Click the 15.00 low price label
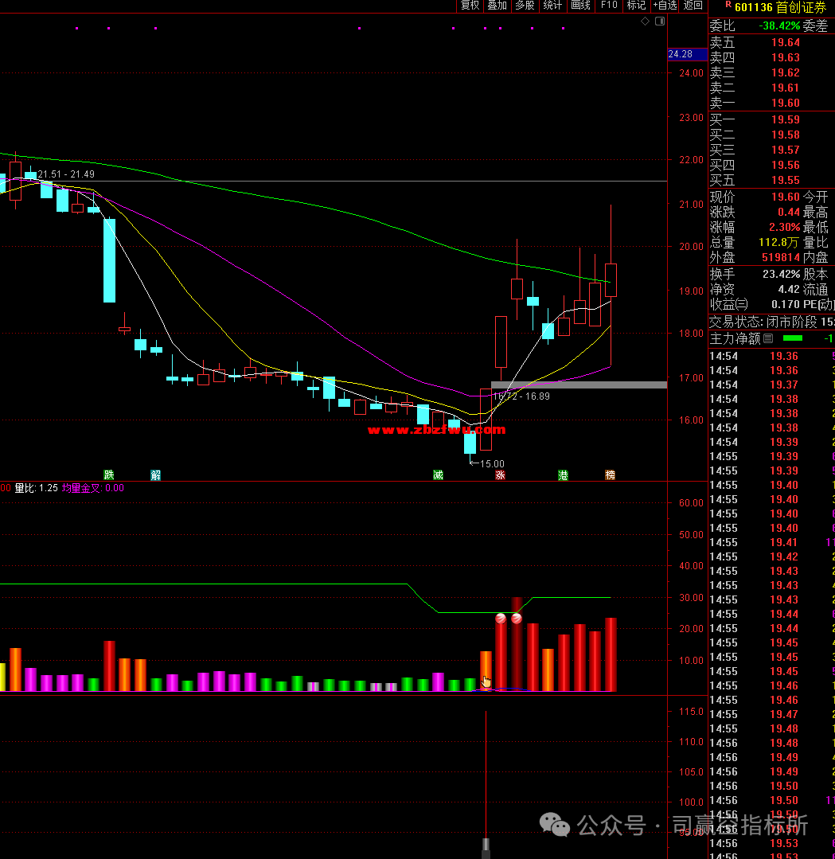This screenshot has width=835, height=859. pyautogui.click(x=491, y=464)
